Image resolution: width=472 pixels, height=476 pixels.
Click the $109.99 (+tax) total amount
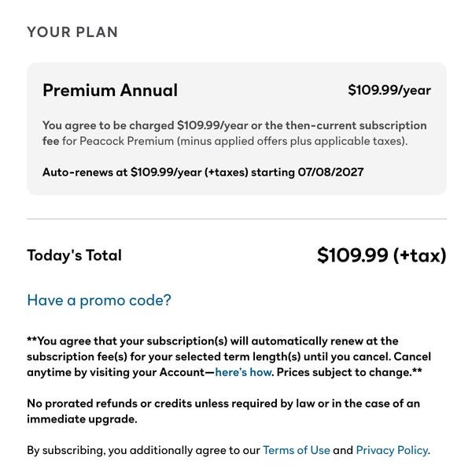pos(382,255)
